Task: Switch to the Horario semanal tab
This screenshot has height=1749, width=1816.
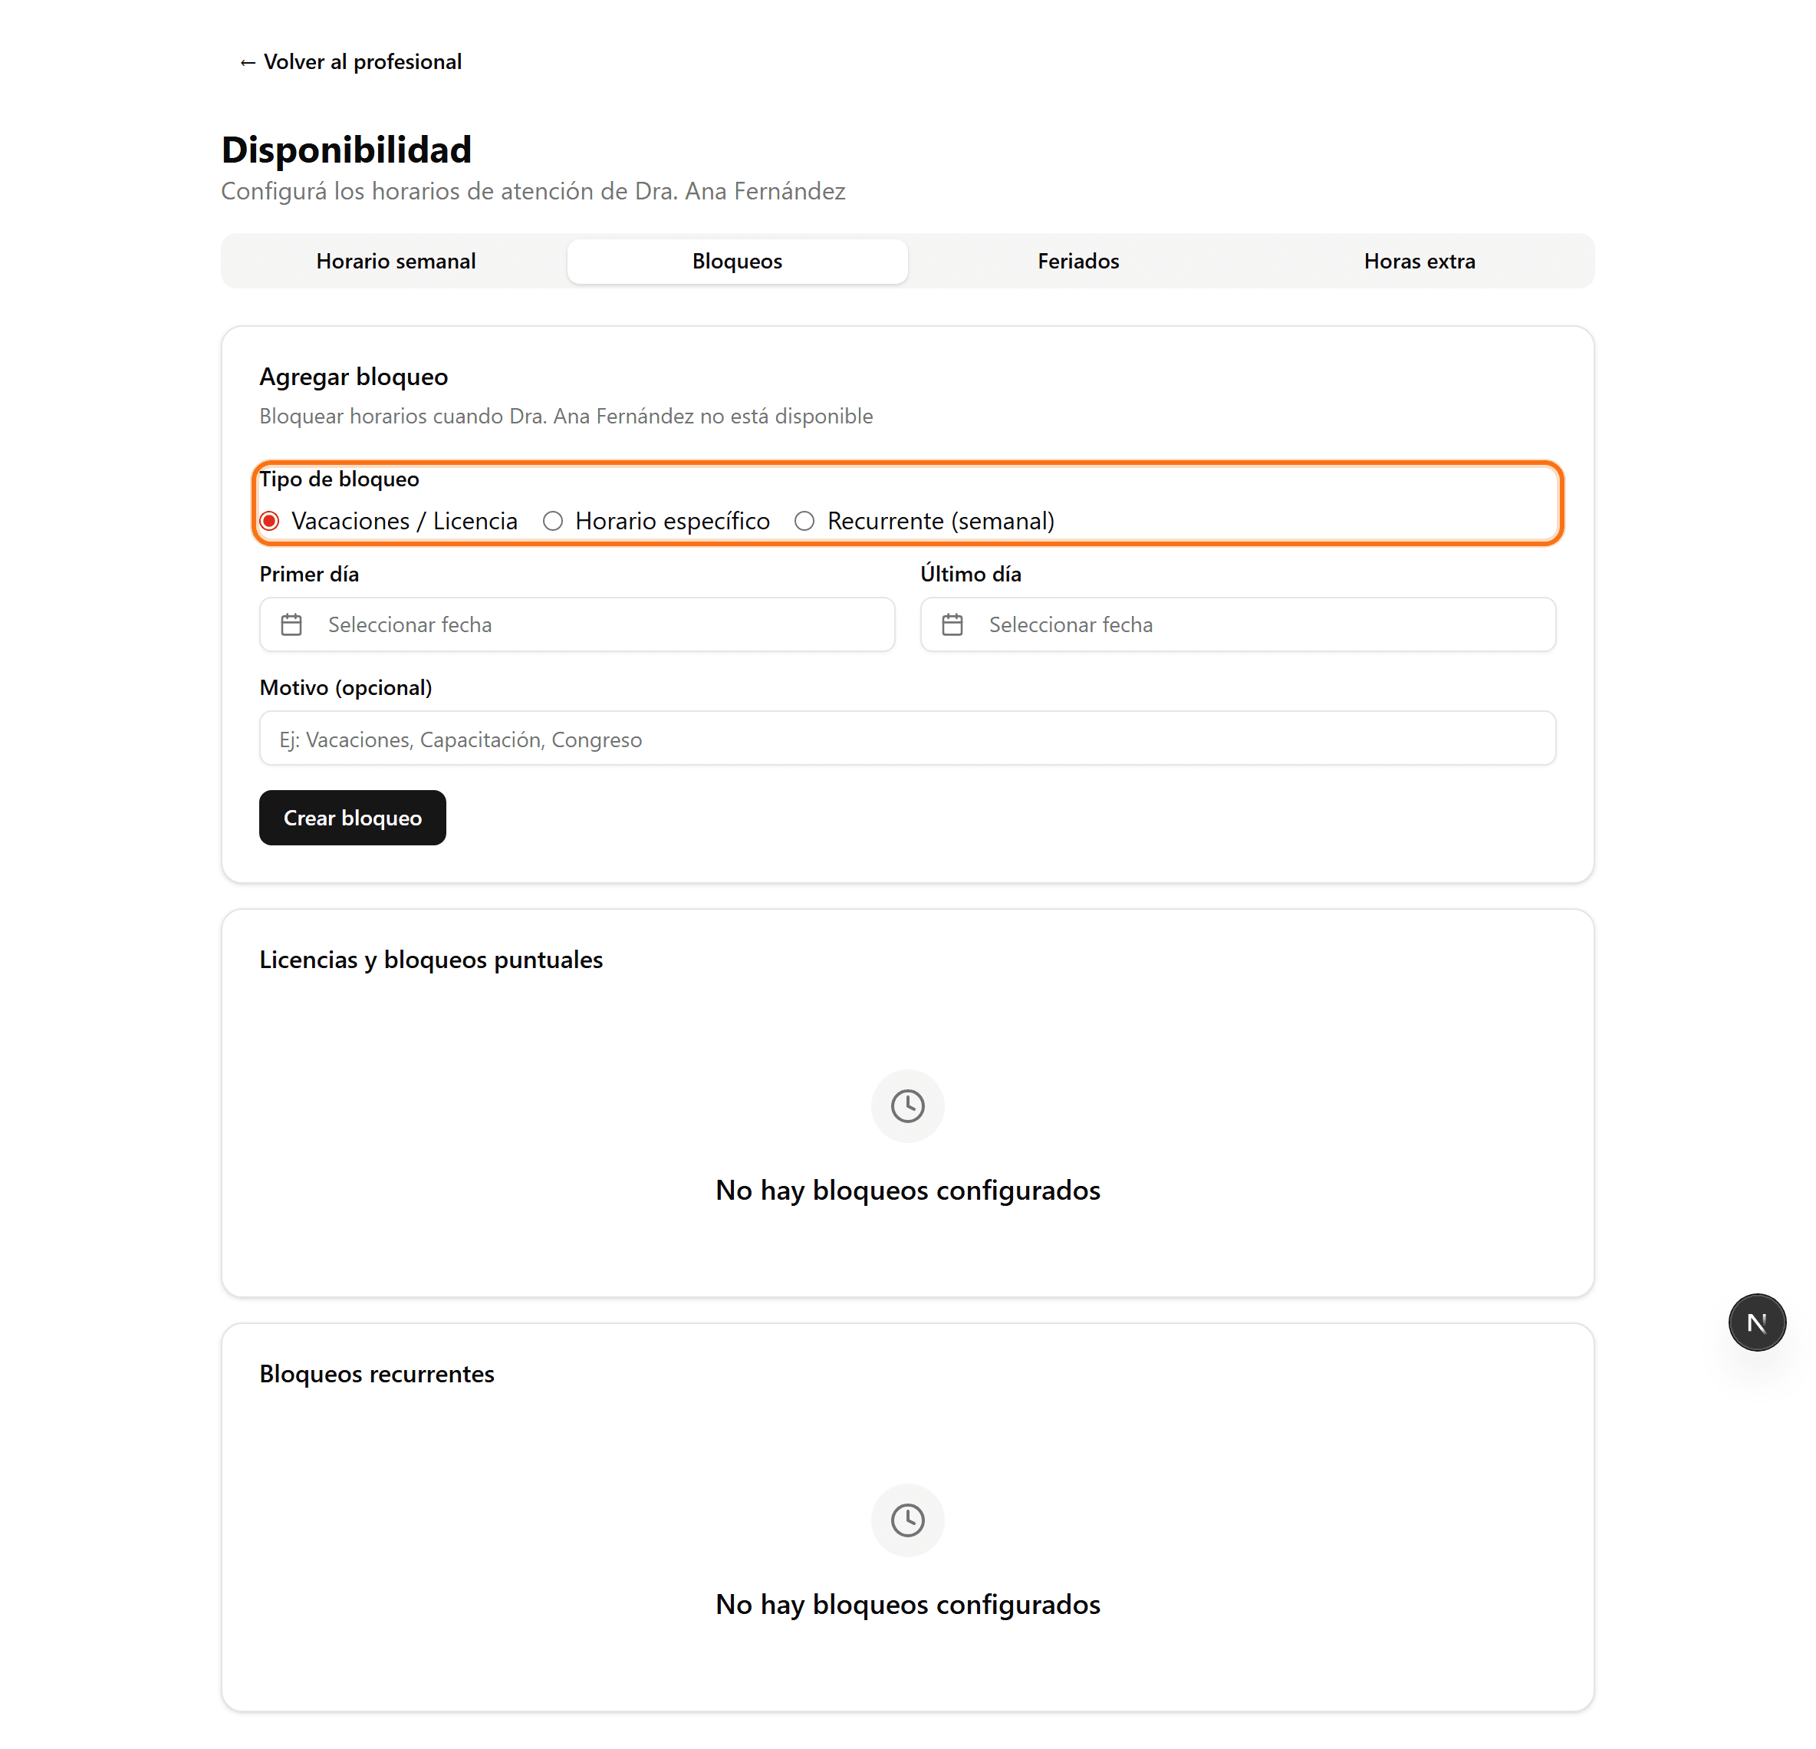Action: coord(396,262)
